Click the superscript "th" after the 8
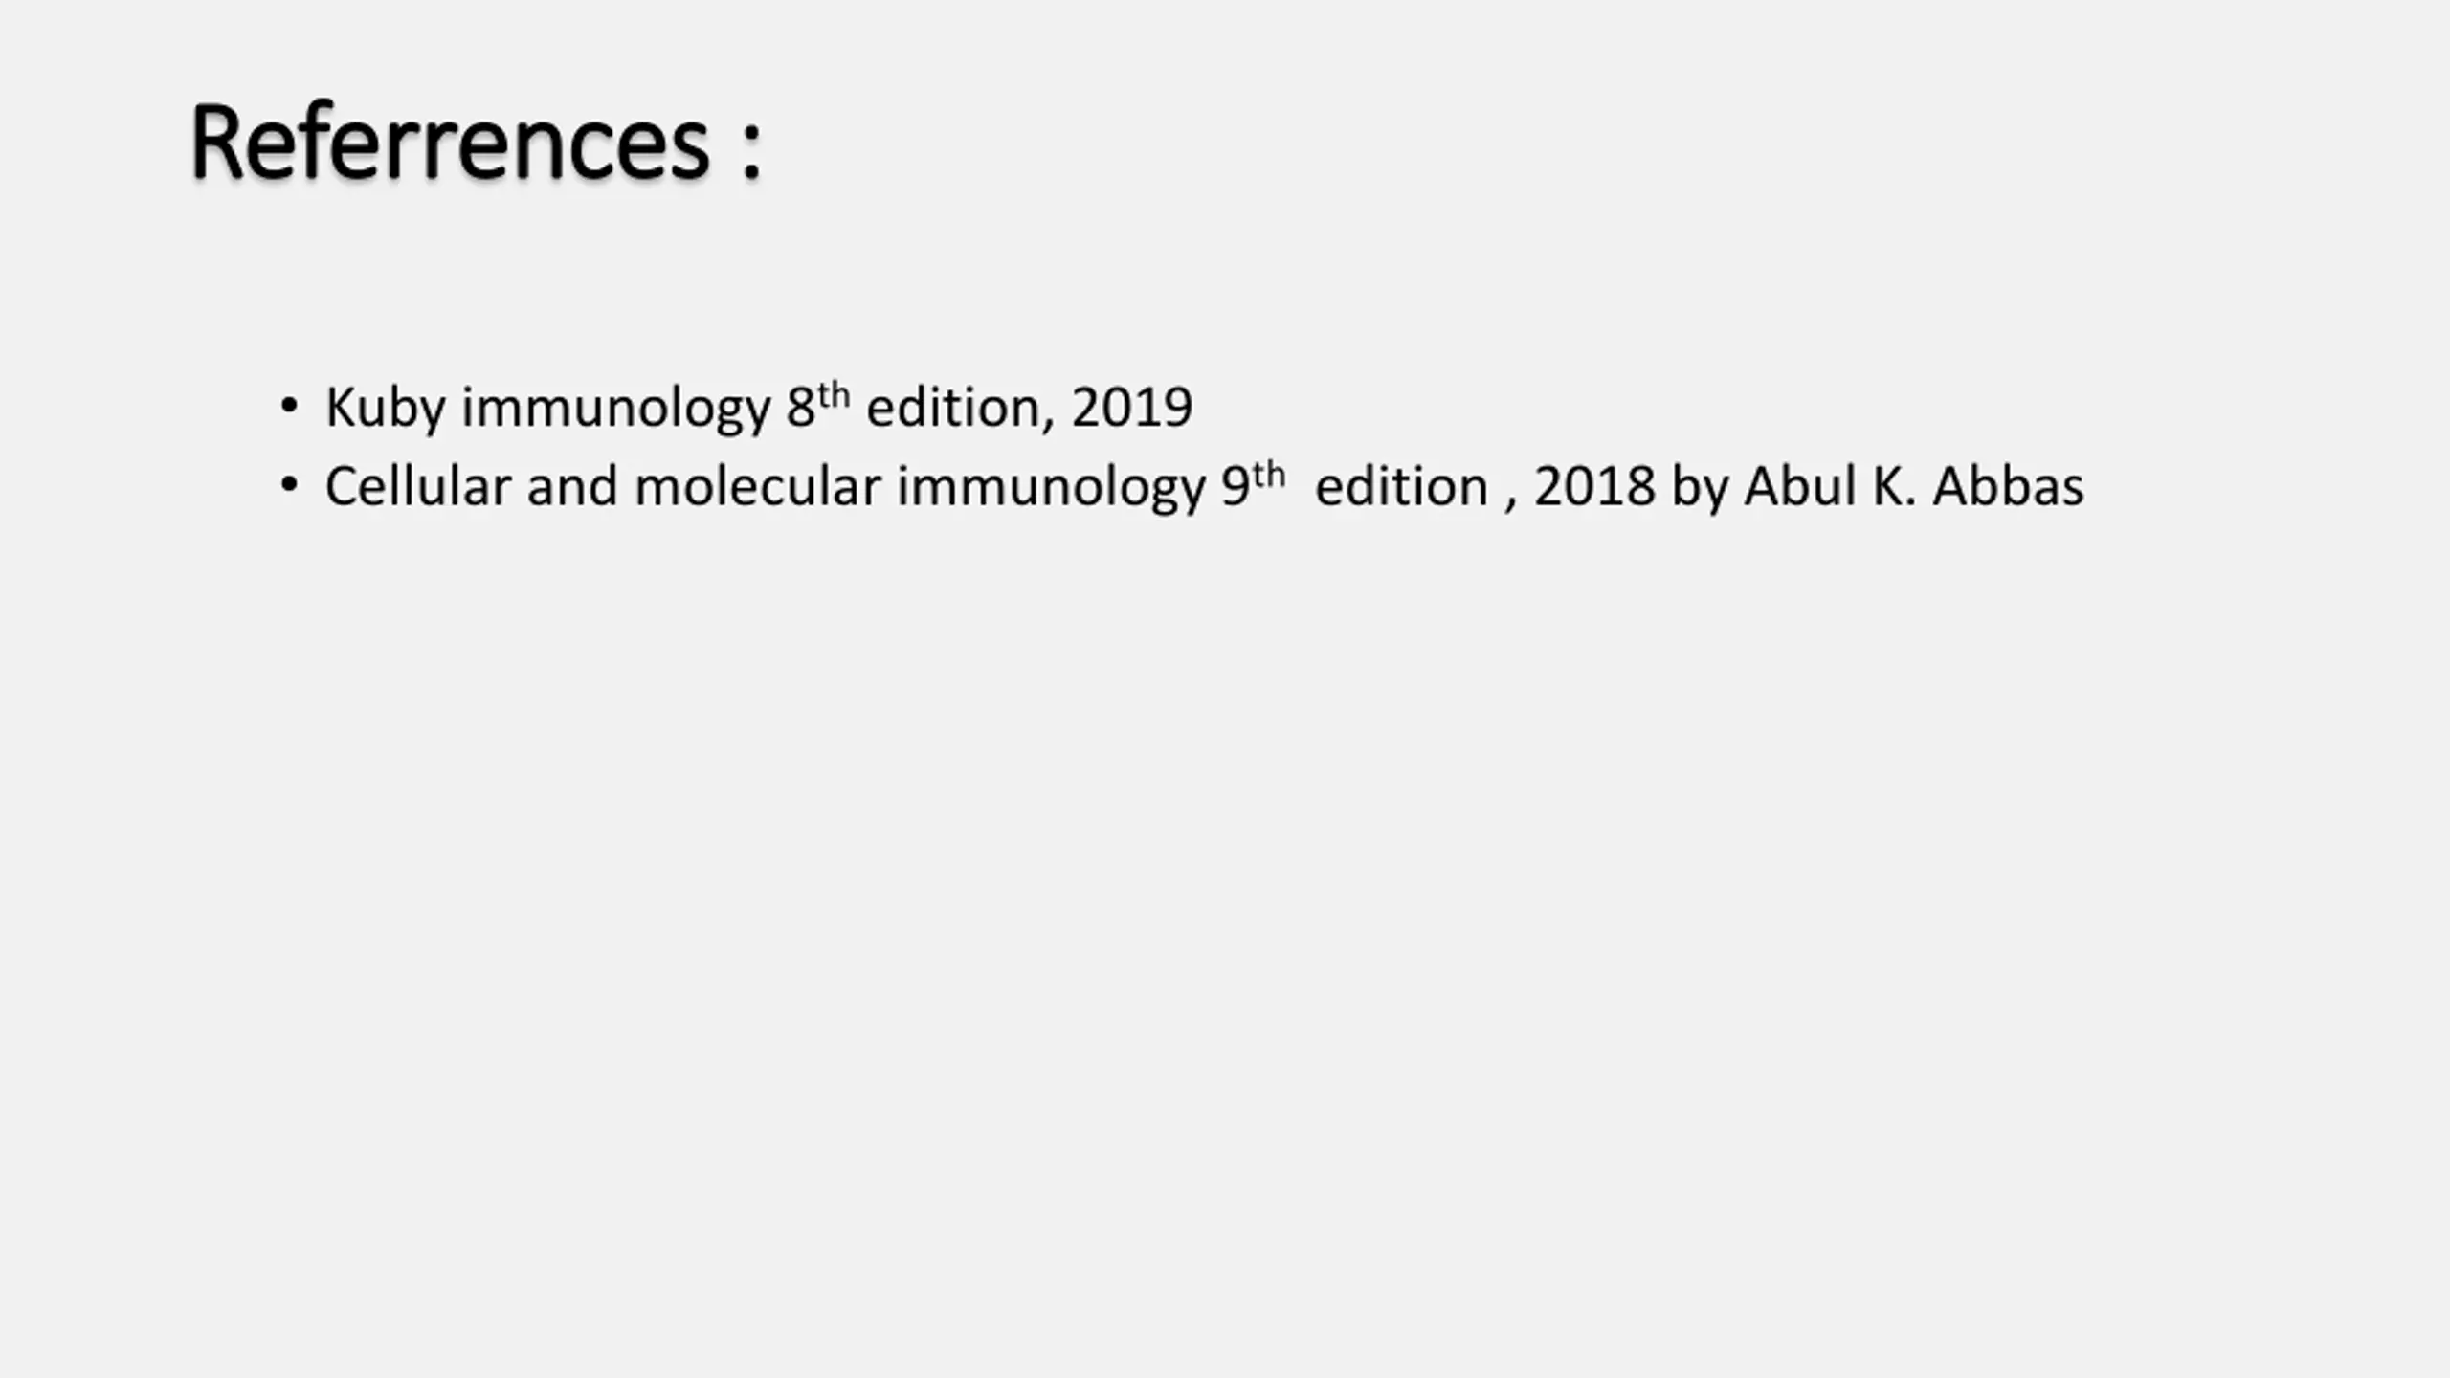 (834, 394)
